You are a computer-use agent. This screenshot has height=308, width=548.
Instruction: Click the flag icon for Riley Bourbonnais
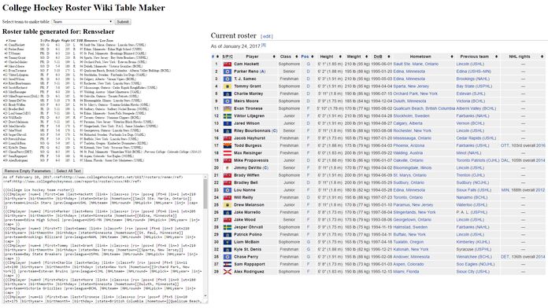pos(228,130)
